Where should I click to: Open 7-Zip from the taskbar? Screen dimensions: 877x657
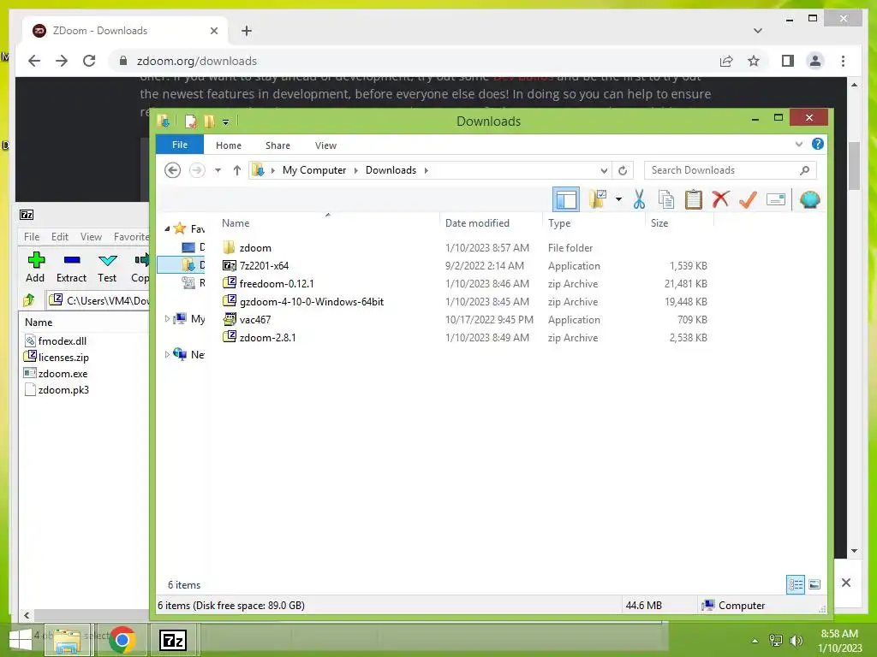(x=173, y=640)
